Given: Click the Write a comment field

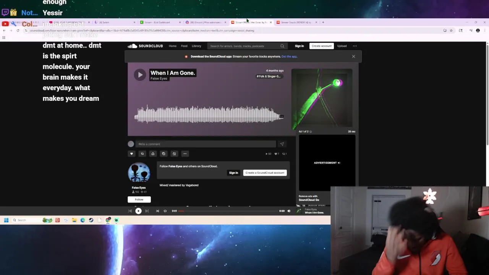Looking at the screenshot, I should point(206,144).
